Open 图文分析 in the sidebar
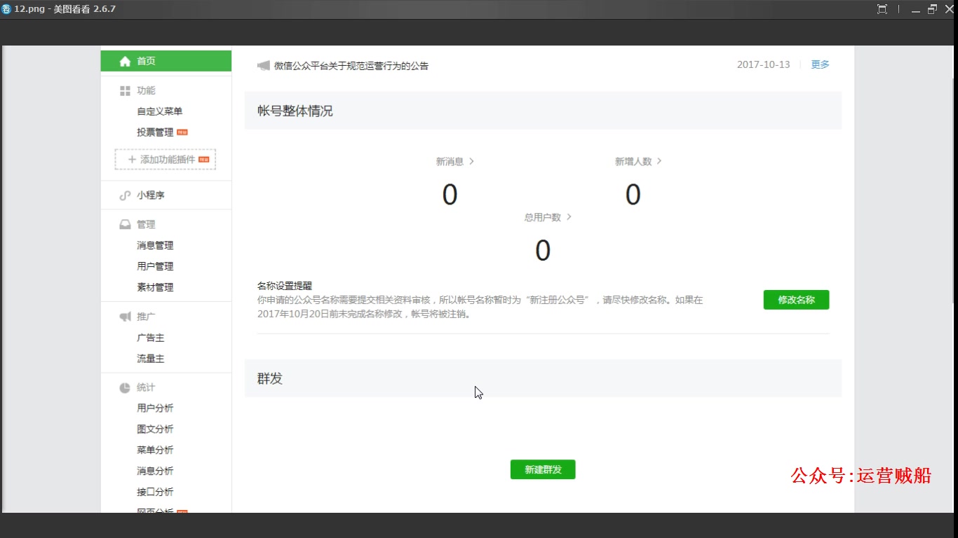This screenshot has width=958, height=538. pos(155,429)
